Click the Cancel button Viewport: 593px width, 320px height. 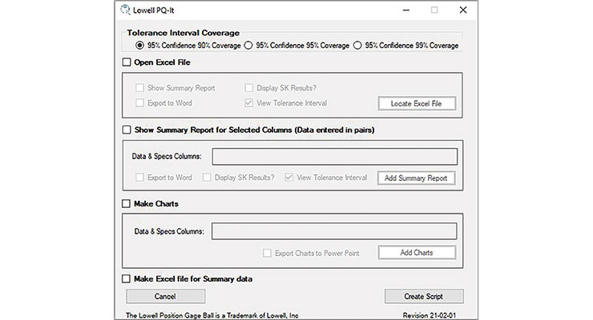pyautogui.click(x=166, y=297)
